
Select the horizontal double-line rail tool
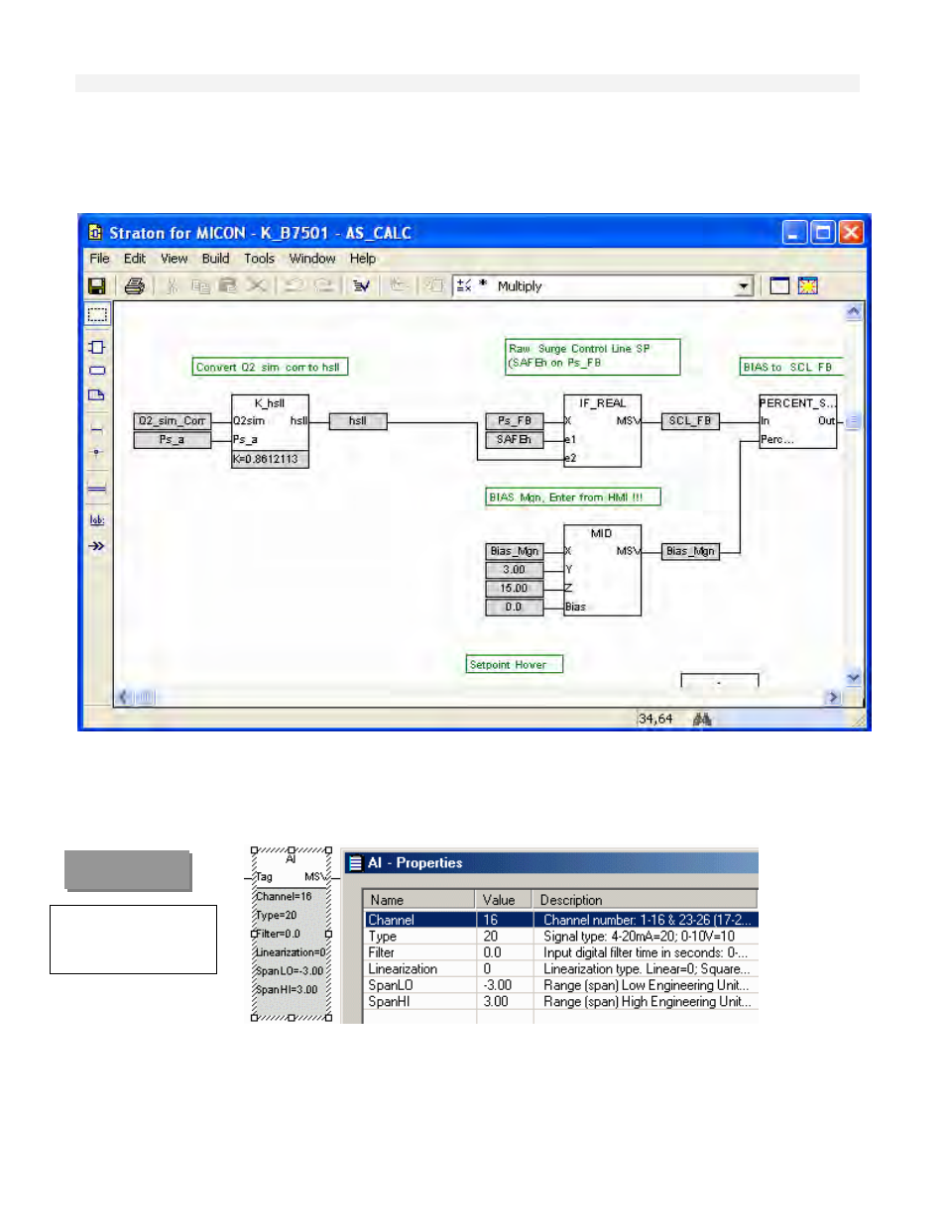click(x=97, y=488)
